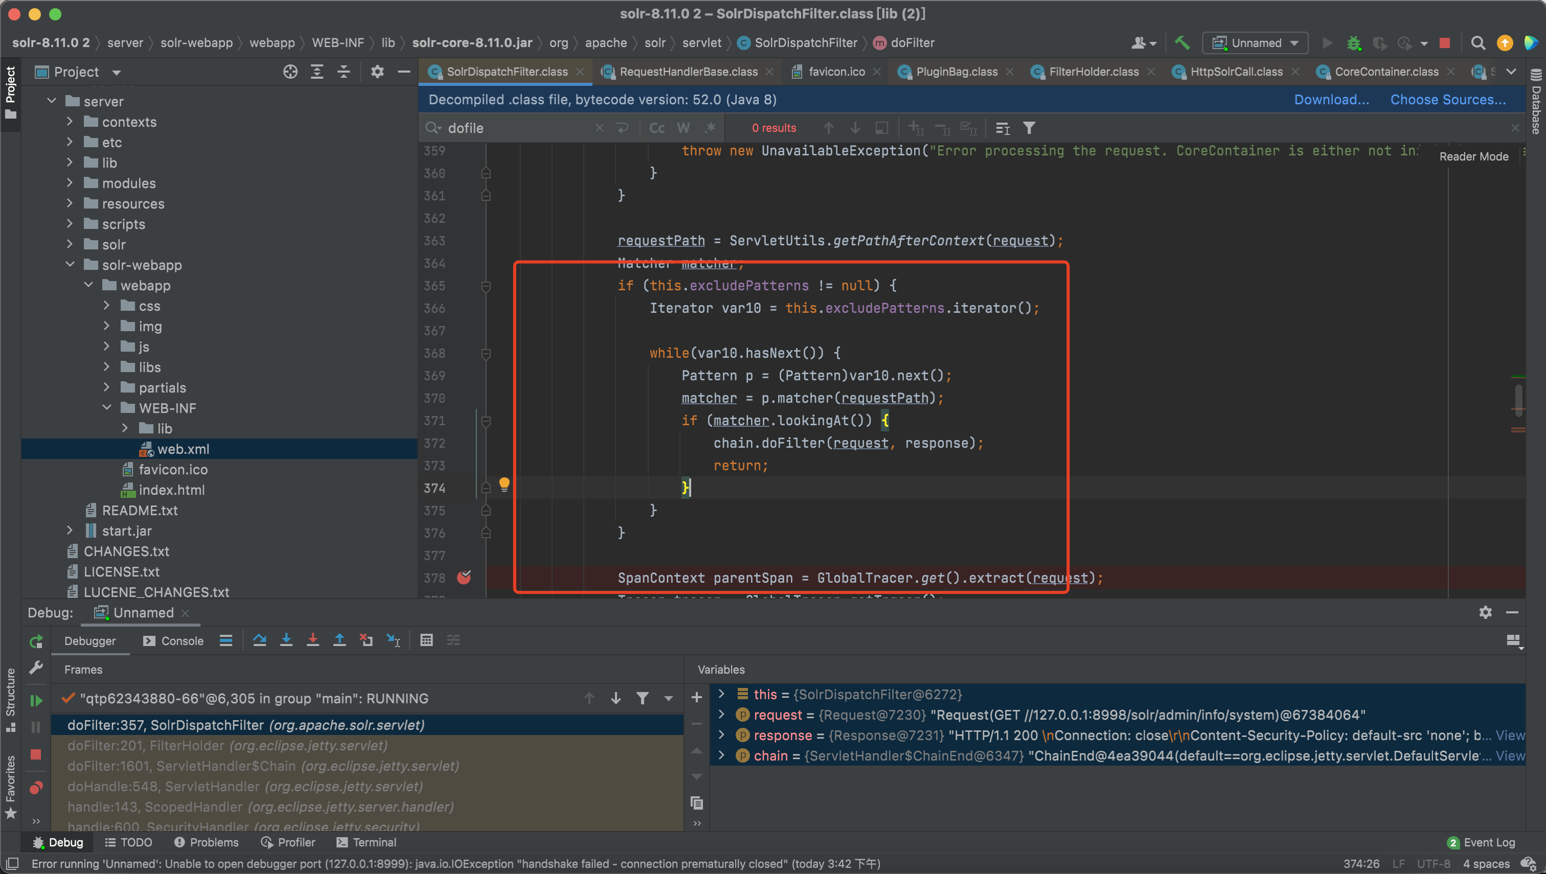Go to next search occurrence arrow
The height and width of the screenshot is (874, 1546).
(x=855, y=128)
